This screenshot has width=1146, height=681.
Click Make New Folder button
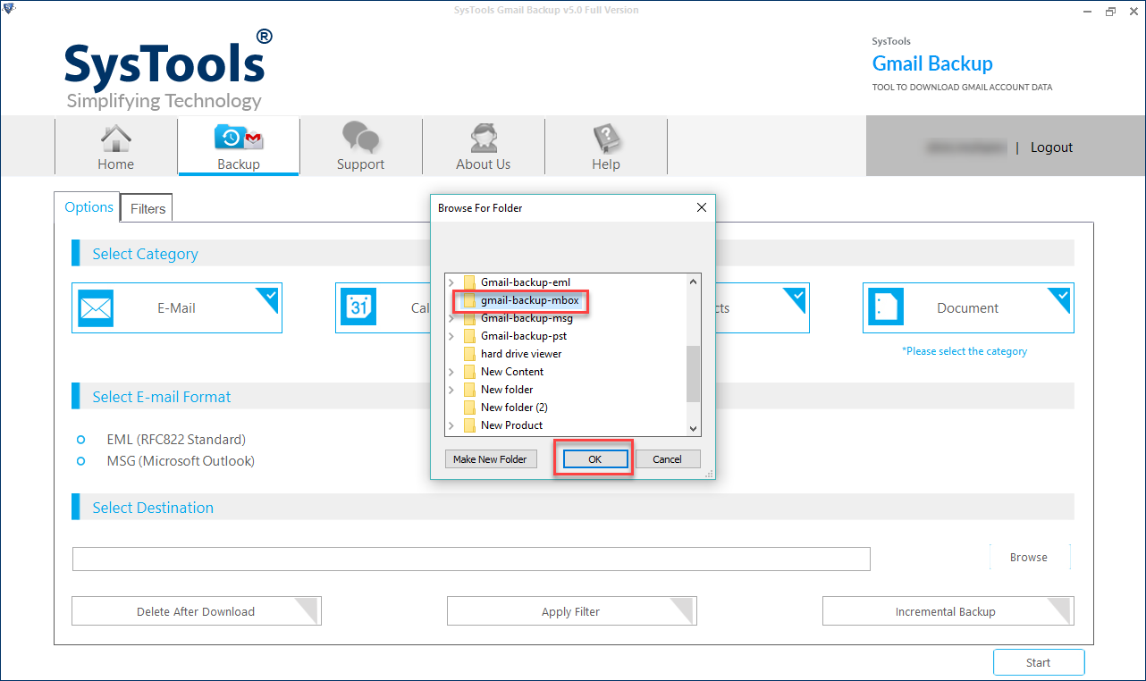[490, 459]
